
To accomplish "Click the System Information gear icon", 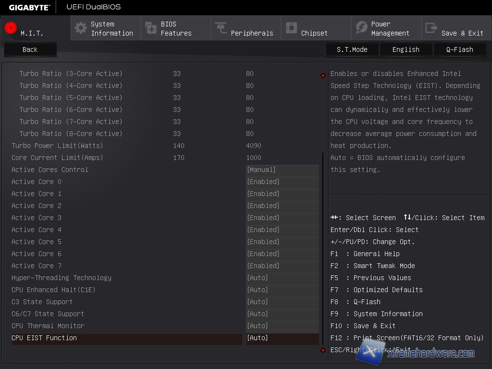I will [81, 28].
